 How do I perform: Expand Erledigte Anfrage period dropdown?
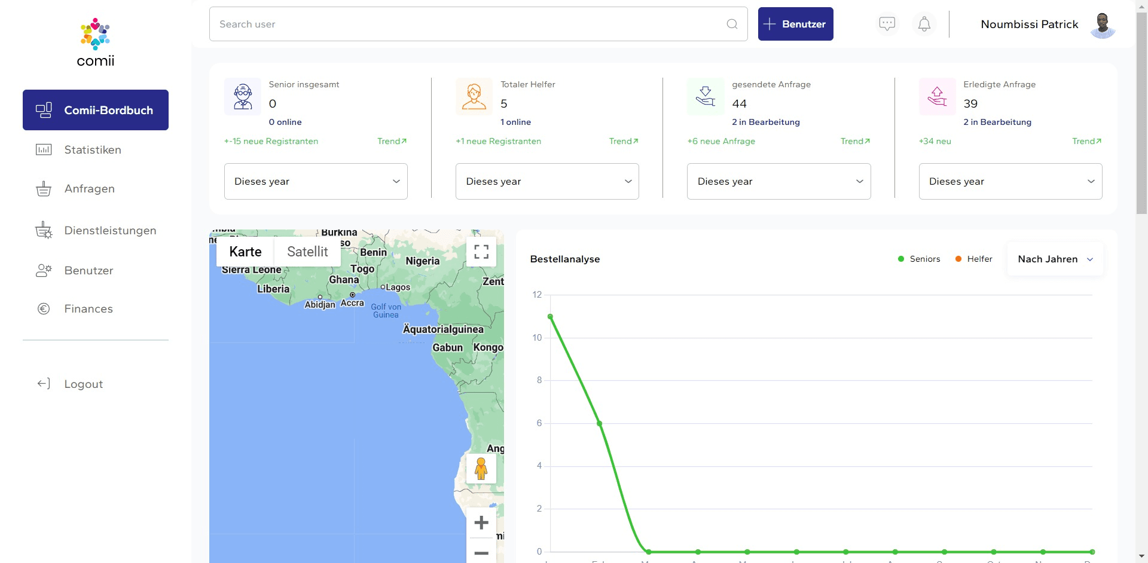click(1010, 181)
